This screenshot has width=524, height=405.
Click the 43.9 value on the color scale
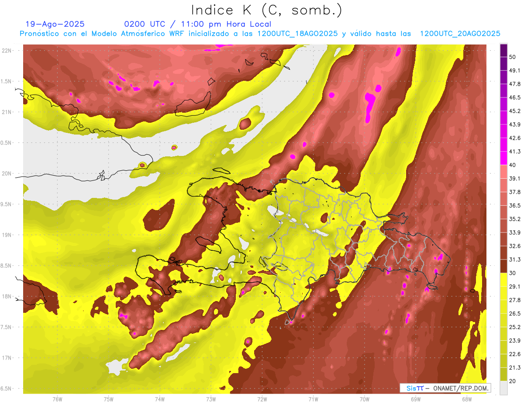coord(515,125)
